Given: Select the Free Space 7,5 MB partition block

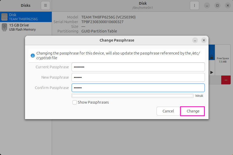Looking at the screenshot, I should [223, 60].
